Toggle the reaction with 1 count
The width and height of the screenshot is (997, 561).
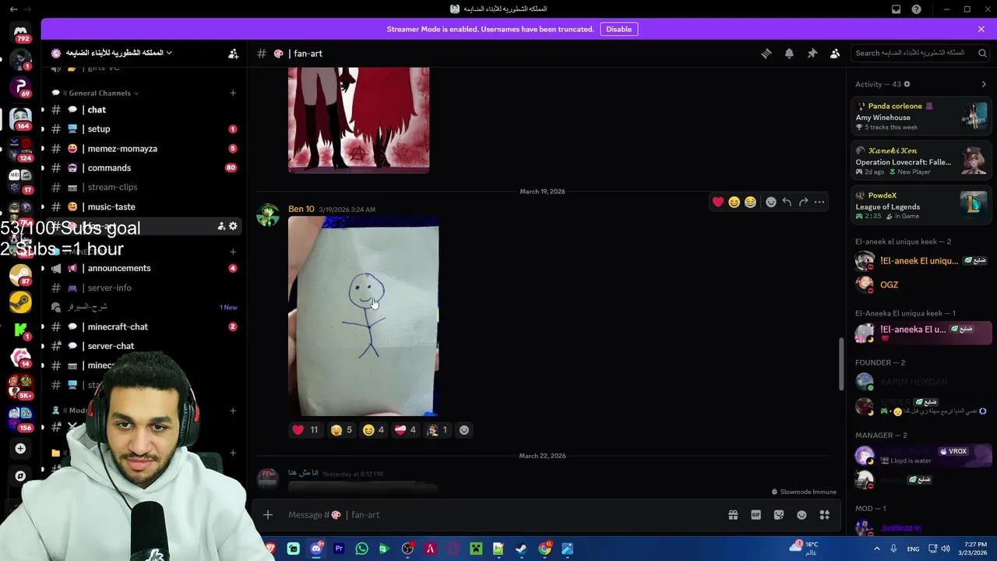point(437,430)
